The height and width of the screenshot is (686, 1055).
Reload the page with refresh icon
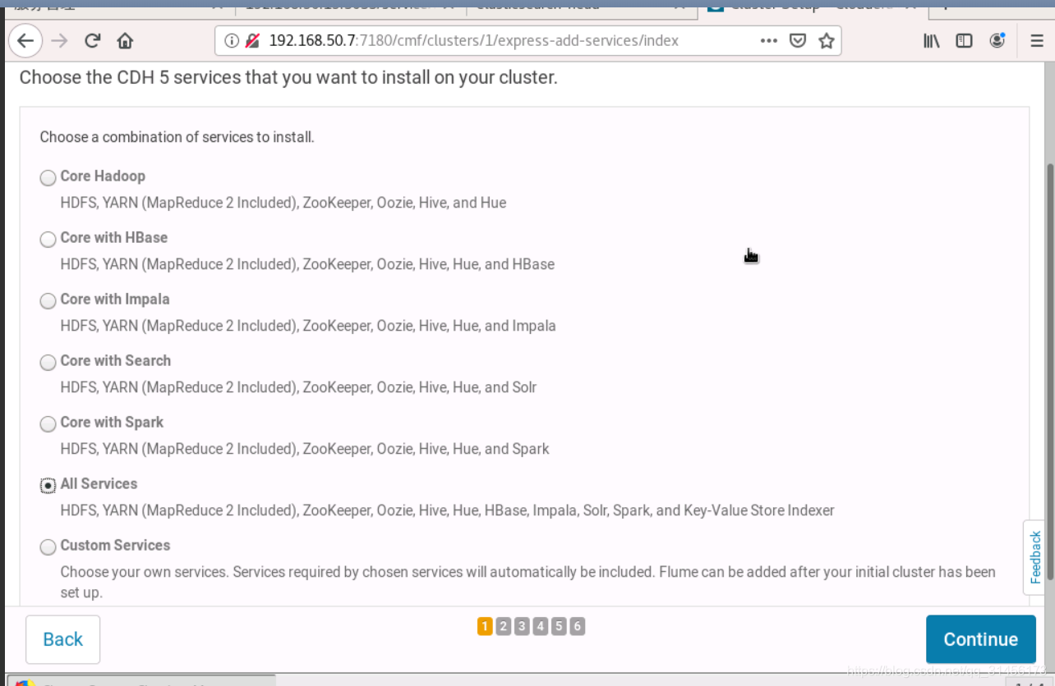pyautogui.click(x=92, y=40)
